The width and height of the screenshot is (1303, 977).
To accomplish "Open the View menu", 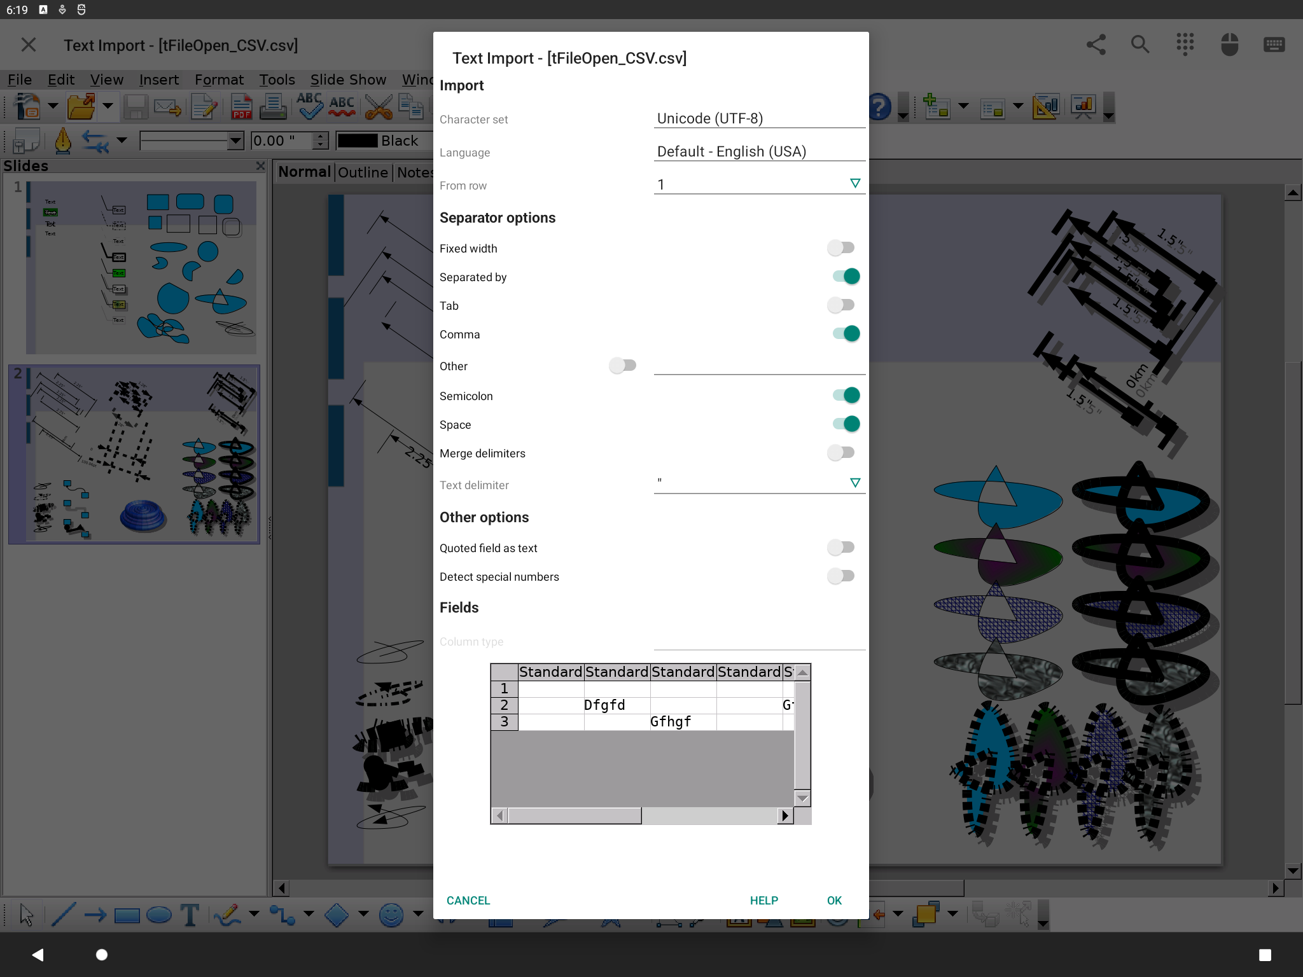I will pyautogui.click(x=106, y=80).
